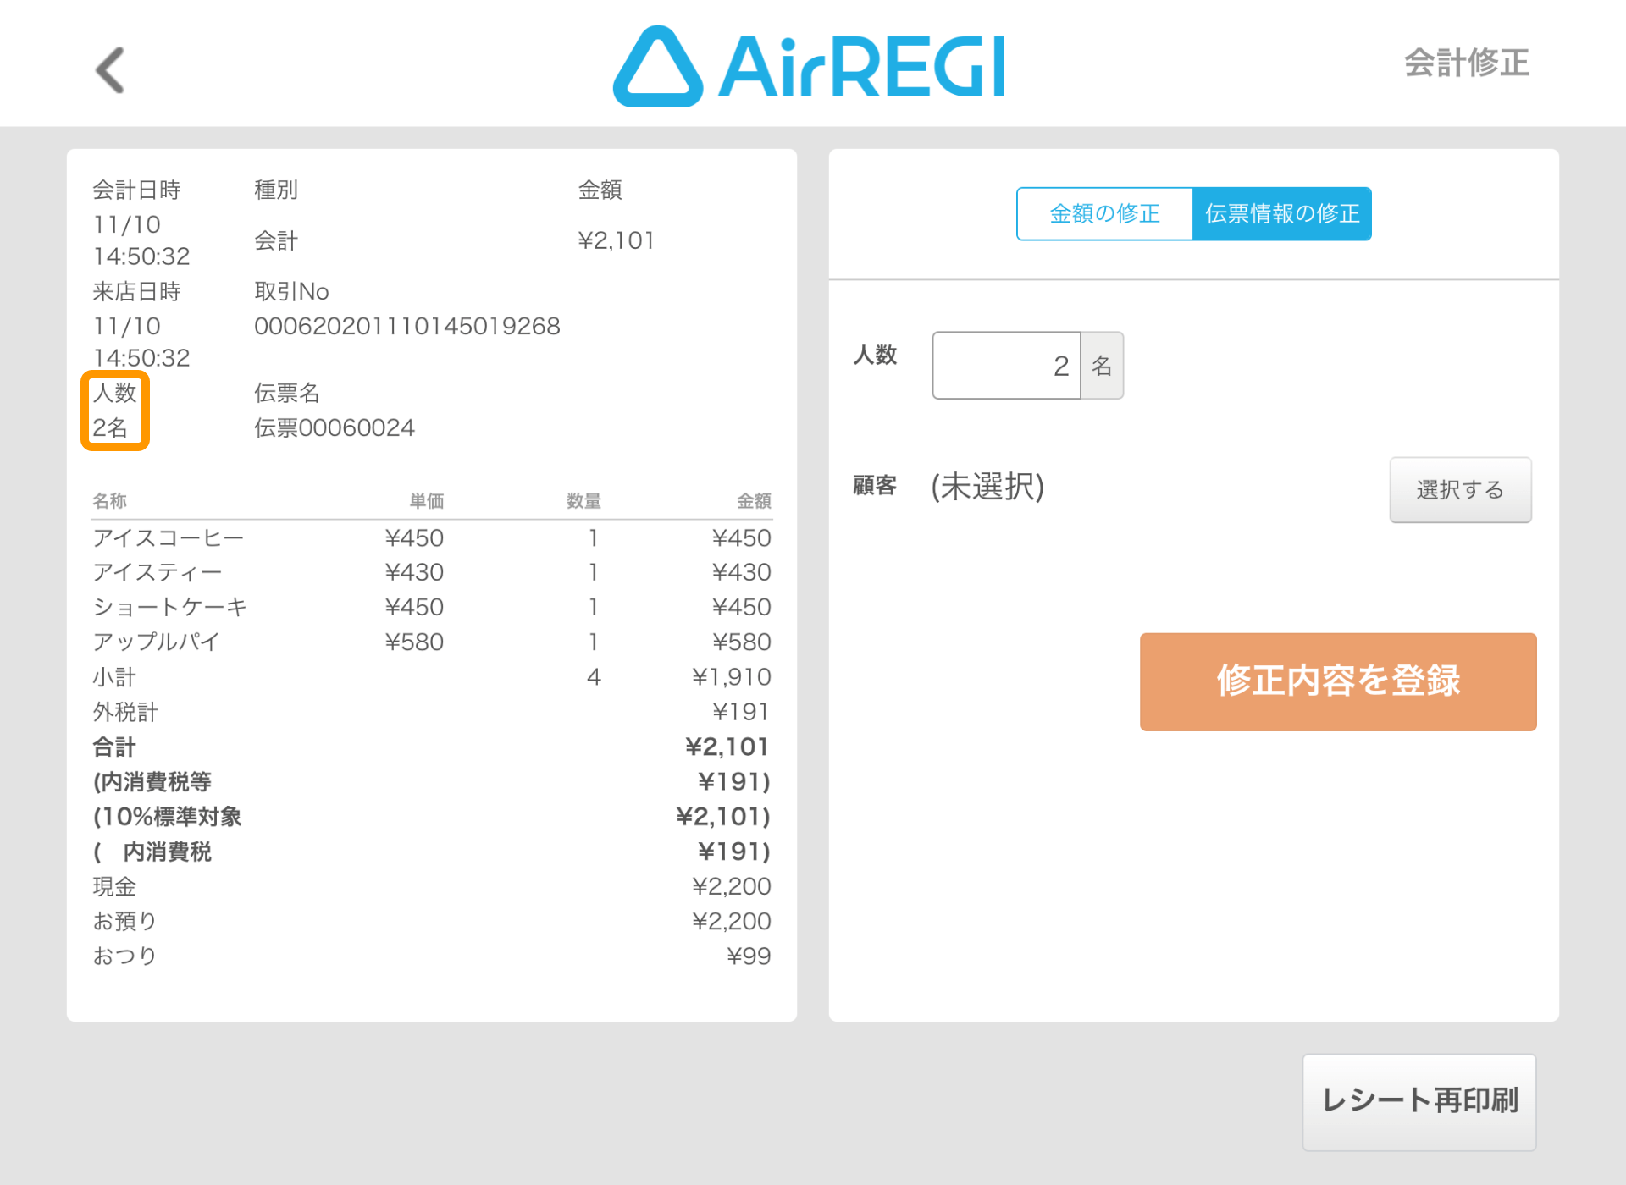Click the アイスコーヒー item row
Viewport: 1626px width, 1185px height.
click(x=432, y=537)
